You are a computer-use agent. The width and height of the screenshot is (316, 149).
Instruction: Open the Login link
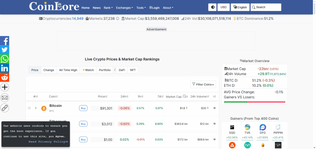[x=154, y=8]
